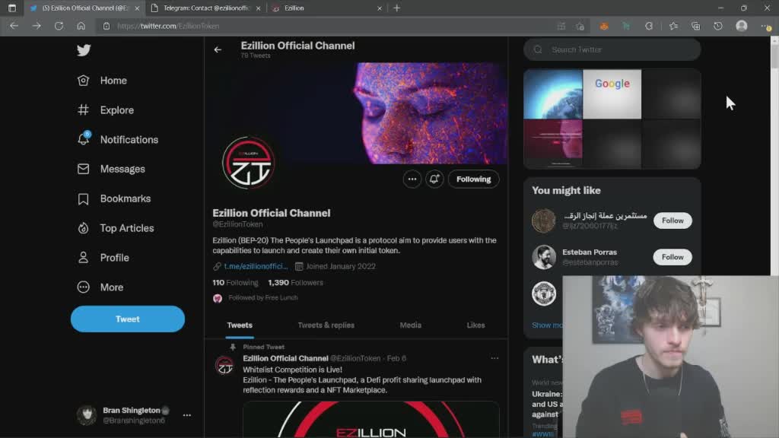Click pinned tweet author Ezillion Official Channel

[x=285, y=358]
